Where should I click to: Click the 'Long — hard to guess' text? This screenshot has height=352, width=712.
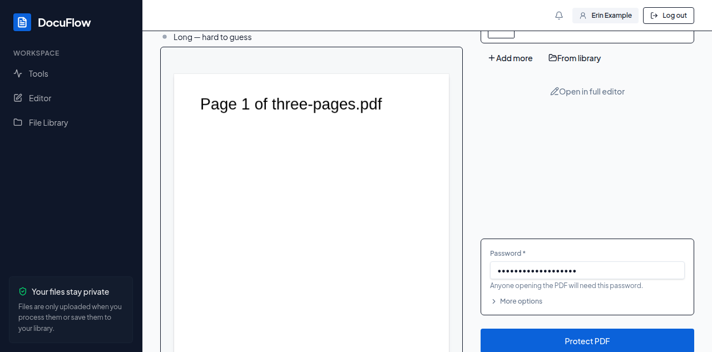212,37
